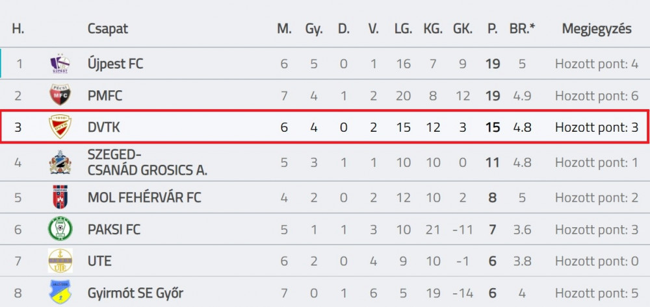Viewport: 650px width, 307px height.
Task: Open the Újpest FC team name link
Action: [x=115, y=64]
